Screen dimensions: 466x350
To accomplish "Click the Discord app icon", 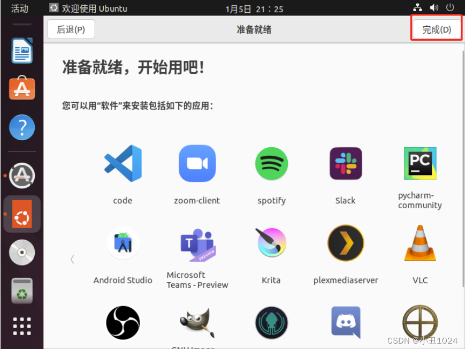I will pos(346,322).
